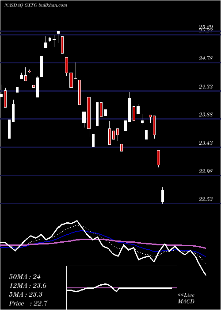Click the last white candlestick near 22.53
The image size is (221, 310).
tap(163, 195)
